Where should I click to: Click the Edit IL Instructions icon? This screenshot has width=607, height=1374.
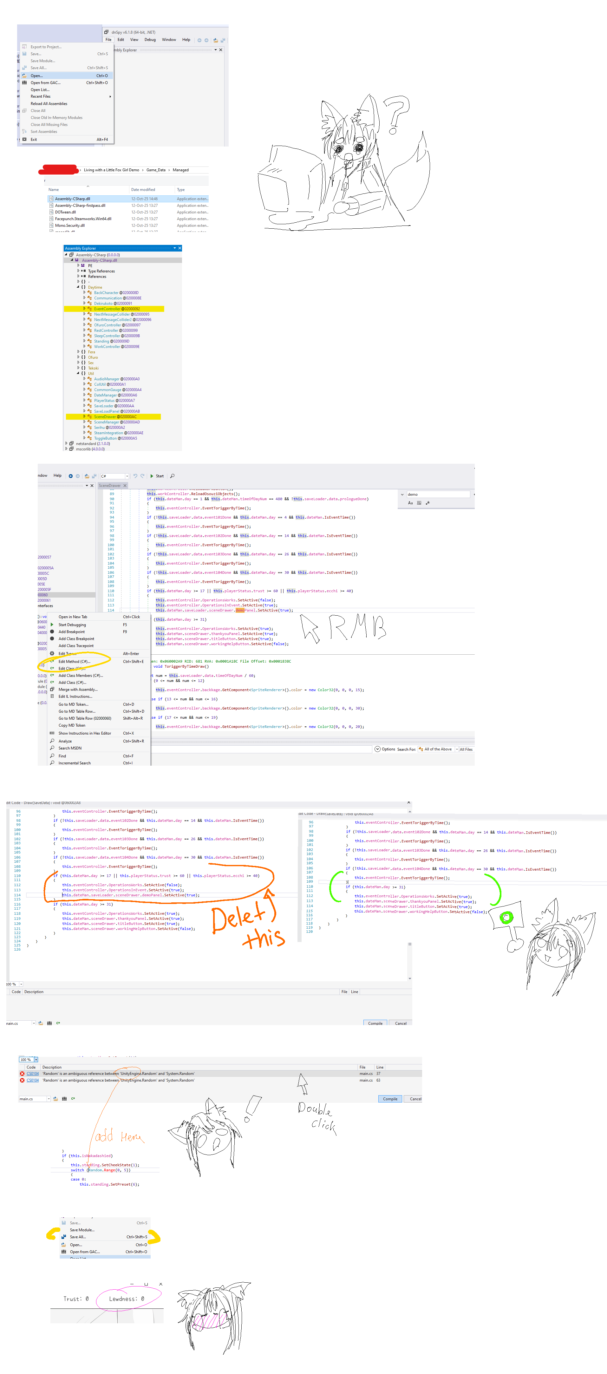[52, 696]
